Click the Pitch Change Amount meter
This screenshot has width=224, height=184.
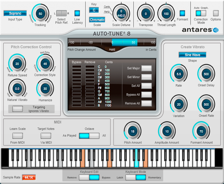click(x=112, y=43)
